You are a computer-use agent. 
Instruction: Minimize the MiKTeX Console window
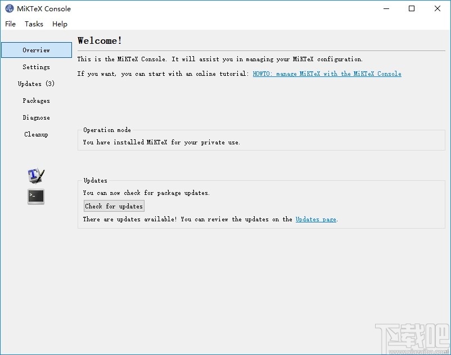point(386,9)
